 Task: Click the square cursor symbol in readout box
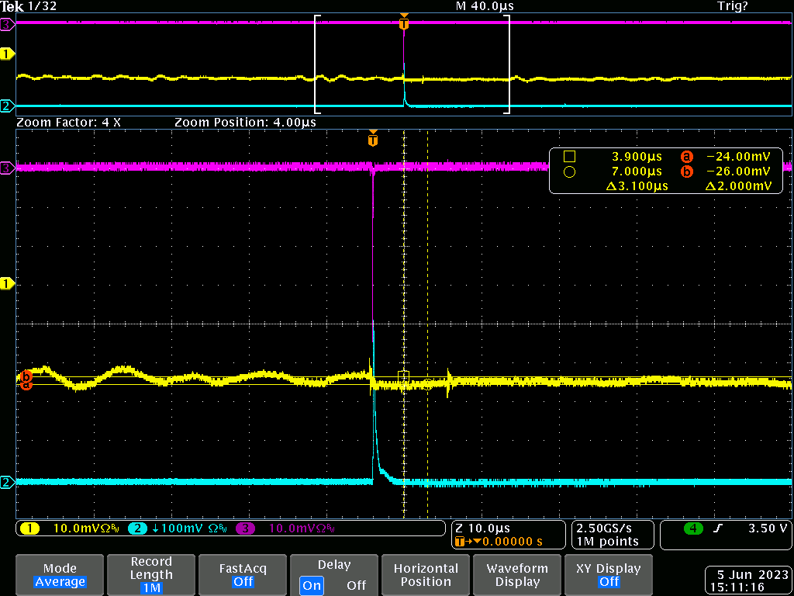tap(569, 156)
